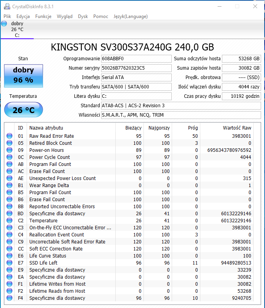Click the Tryb transferu field SATA/600
The height and width of the screenshot is (308, 265).
pos(136,87)
